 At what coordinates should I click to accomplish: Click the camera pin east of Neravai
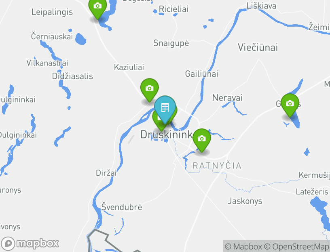point(290,105)
